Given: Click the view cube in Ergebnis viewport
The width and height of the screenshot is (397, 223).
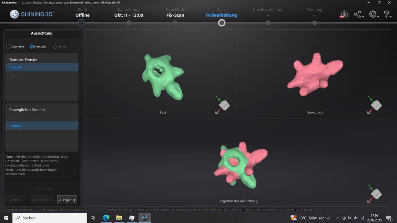Looking at the screenshot, I should [x=376, y=194].
